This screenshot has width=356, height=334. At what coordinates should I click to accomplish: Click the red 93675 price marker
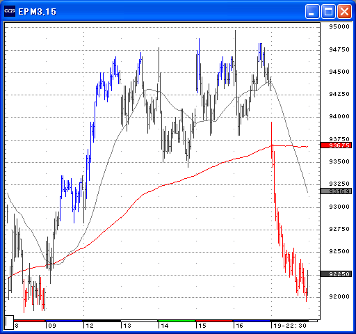(336, 145)
